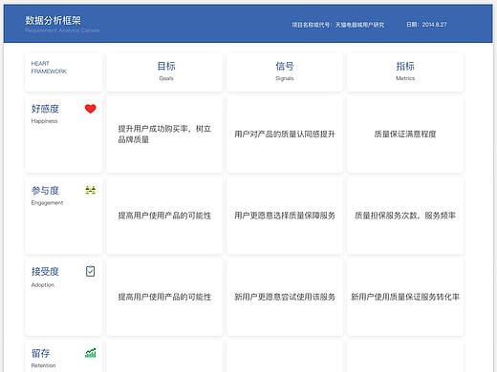497x372 pixels.
Task: Click the HEART FRAMEWORK label
Action: (49, 68)
